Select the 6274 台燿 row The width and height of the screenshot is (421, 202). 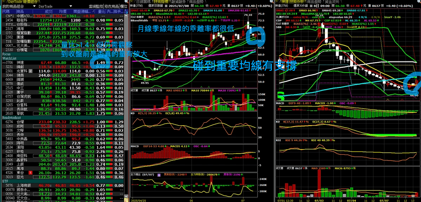point(63,122)
